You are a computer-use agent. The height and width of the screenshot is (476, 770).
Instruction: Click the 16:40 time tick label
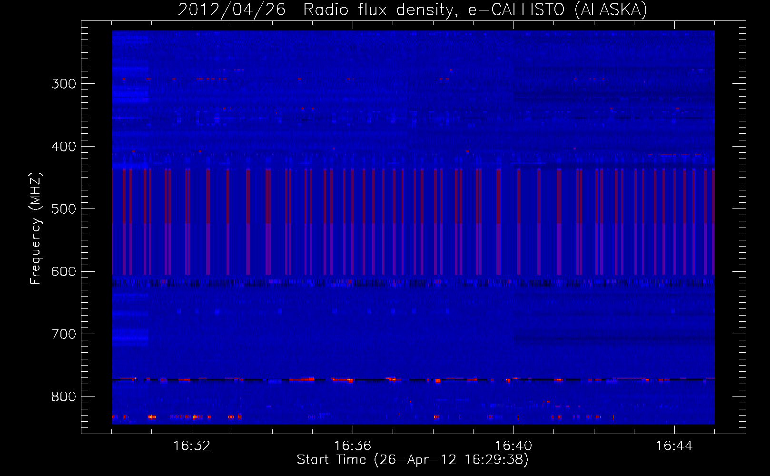coord(513,446)
